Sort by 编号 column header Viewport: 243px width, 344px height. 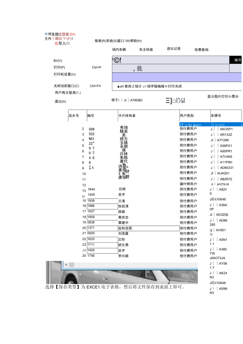[x=91, y=116]
